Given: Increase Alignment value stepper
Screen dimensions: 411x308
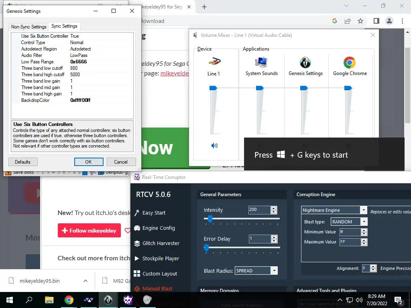Looking at the screenshot, I should coord(374,266).
